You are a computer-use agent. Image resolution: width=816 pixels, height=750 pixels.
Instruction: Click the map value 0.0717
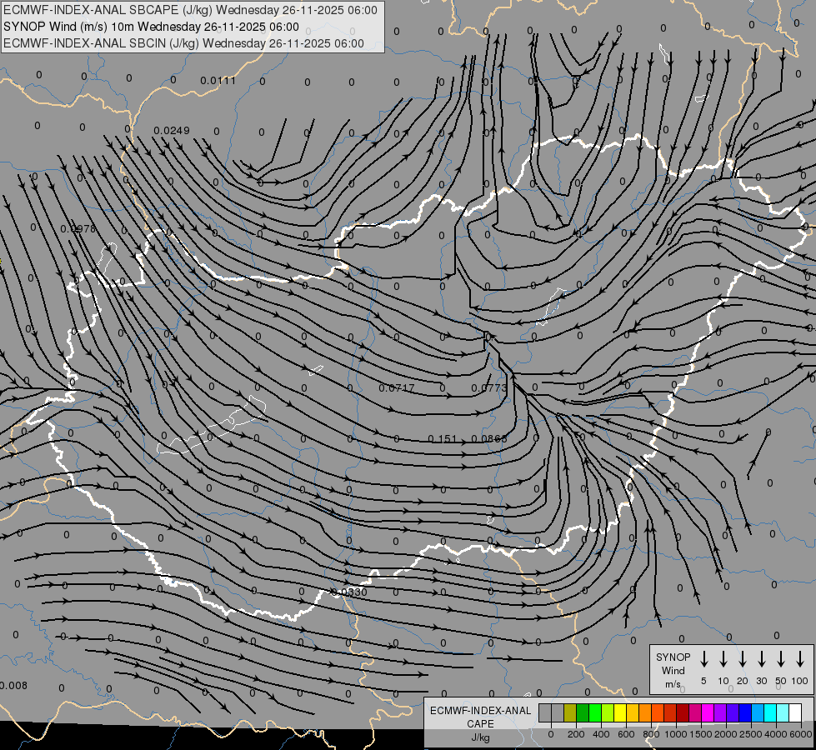point(397,388)
